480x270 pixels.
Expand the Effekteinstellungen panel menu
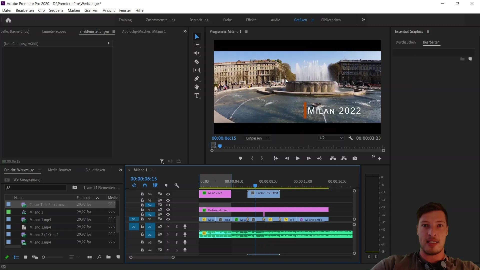(x=114, y=31)
